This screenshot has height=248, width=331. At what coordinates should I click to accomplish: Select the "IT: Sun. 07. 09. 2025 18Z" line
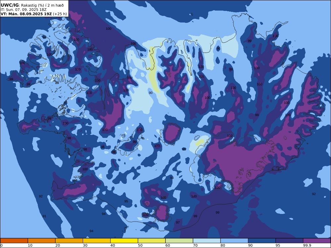pos(24,10)
